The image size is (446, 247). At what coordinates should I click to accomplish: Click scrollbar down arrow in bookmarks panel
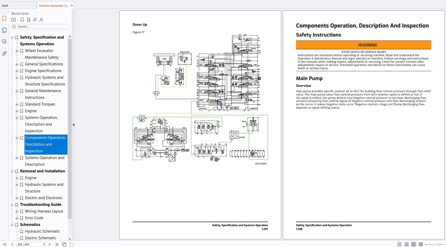pyautogui.click(x=70, y=239)
